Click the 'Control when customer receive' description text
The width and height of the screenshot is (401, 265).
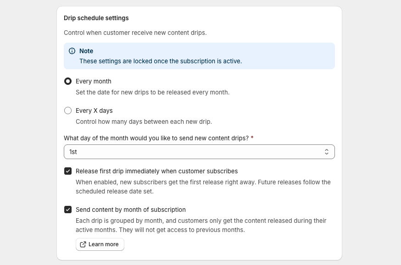[135, 33]
